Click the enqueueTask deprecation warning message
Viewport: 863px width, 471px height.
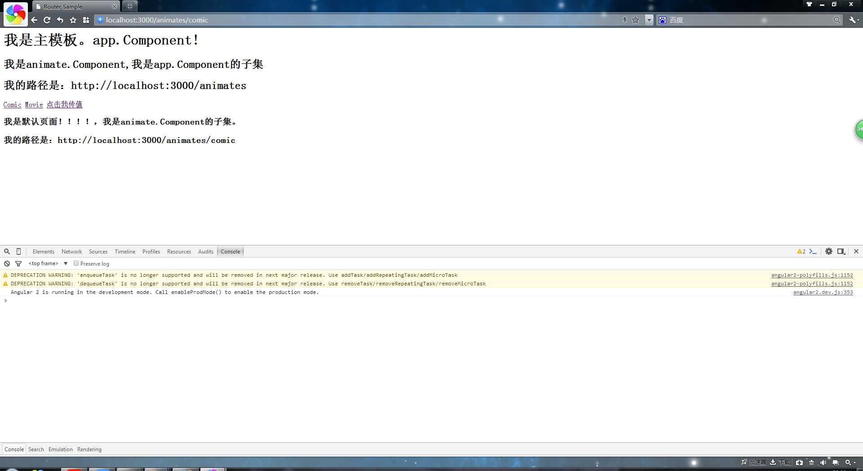pos(234,275)
